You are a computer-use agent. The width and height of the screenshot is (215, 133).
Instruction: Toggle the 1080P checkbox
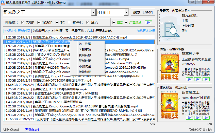coord(39,22)
